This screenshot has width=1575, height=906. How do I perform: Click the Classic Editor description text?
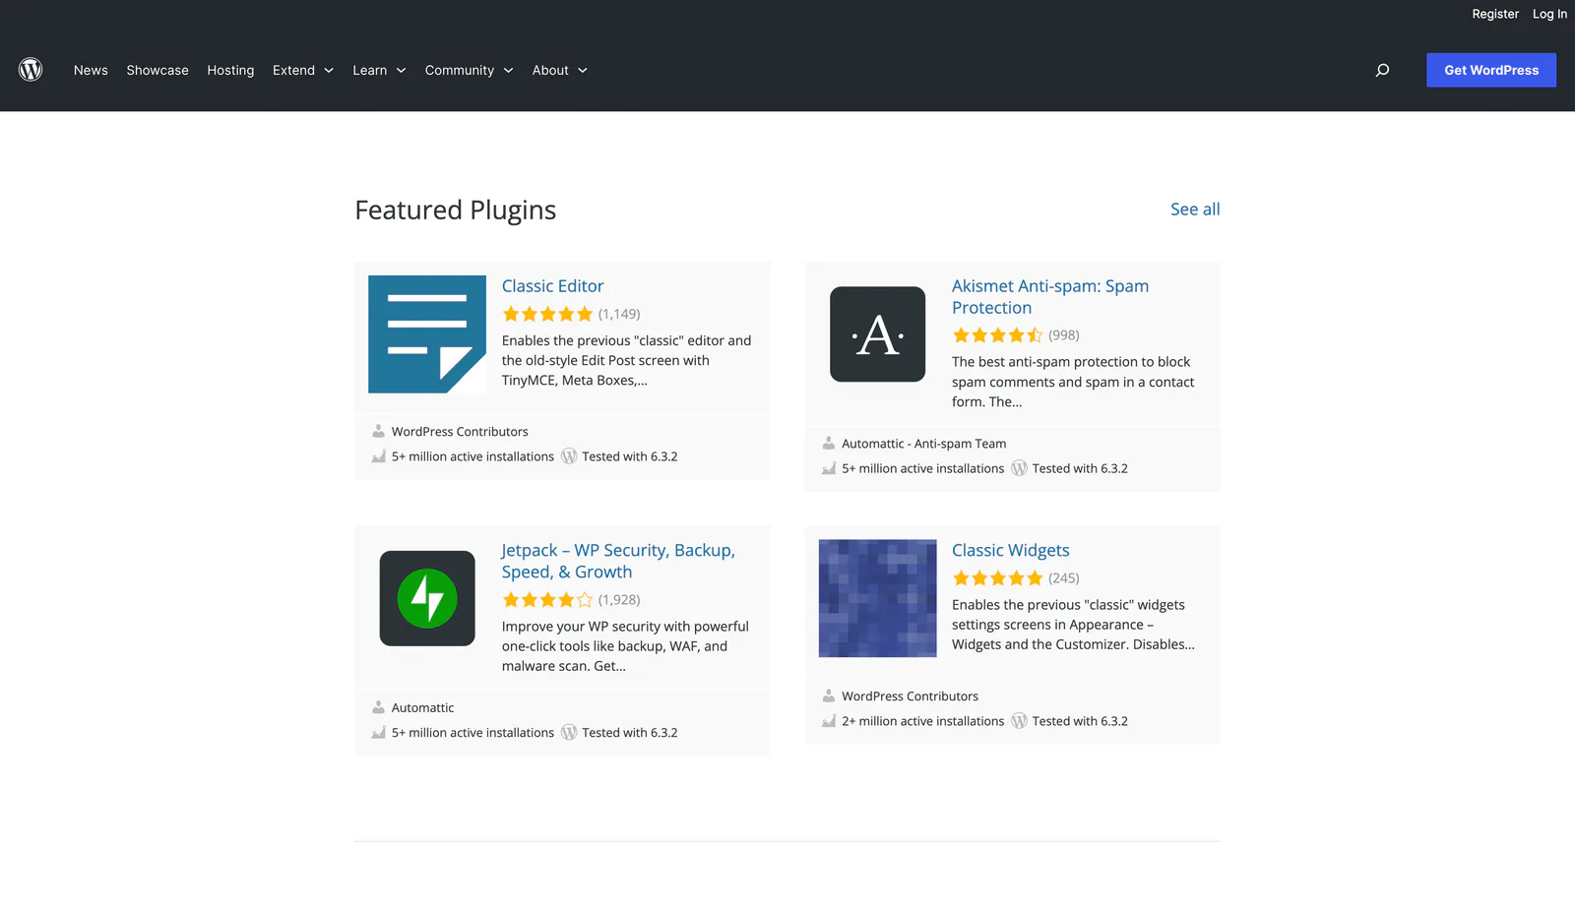[626, 360]
